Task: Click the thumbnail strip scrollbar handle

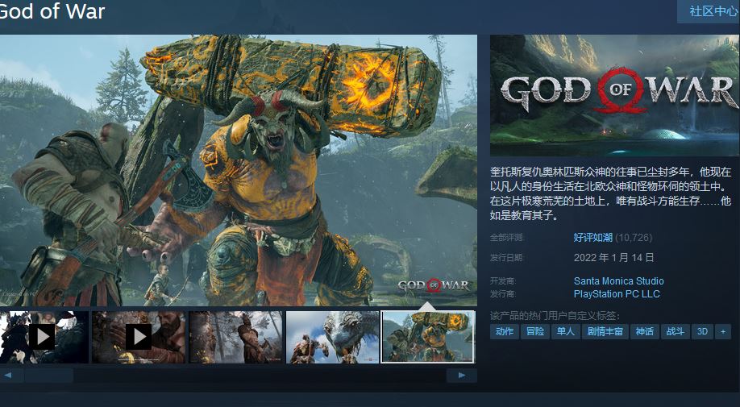Action: 48,376
